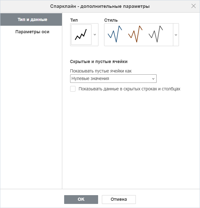
Task: Select the black line sparkline type preview
Action: pos(81,35)
